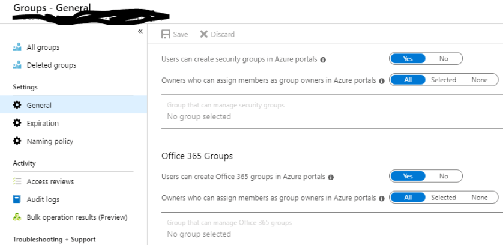Click the Expiration gear icon
The height and width of the screenshot is (245, 503).
(x=17, y=123)
